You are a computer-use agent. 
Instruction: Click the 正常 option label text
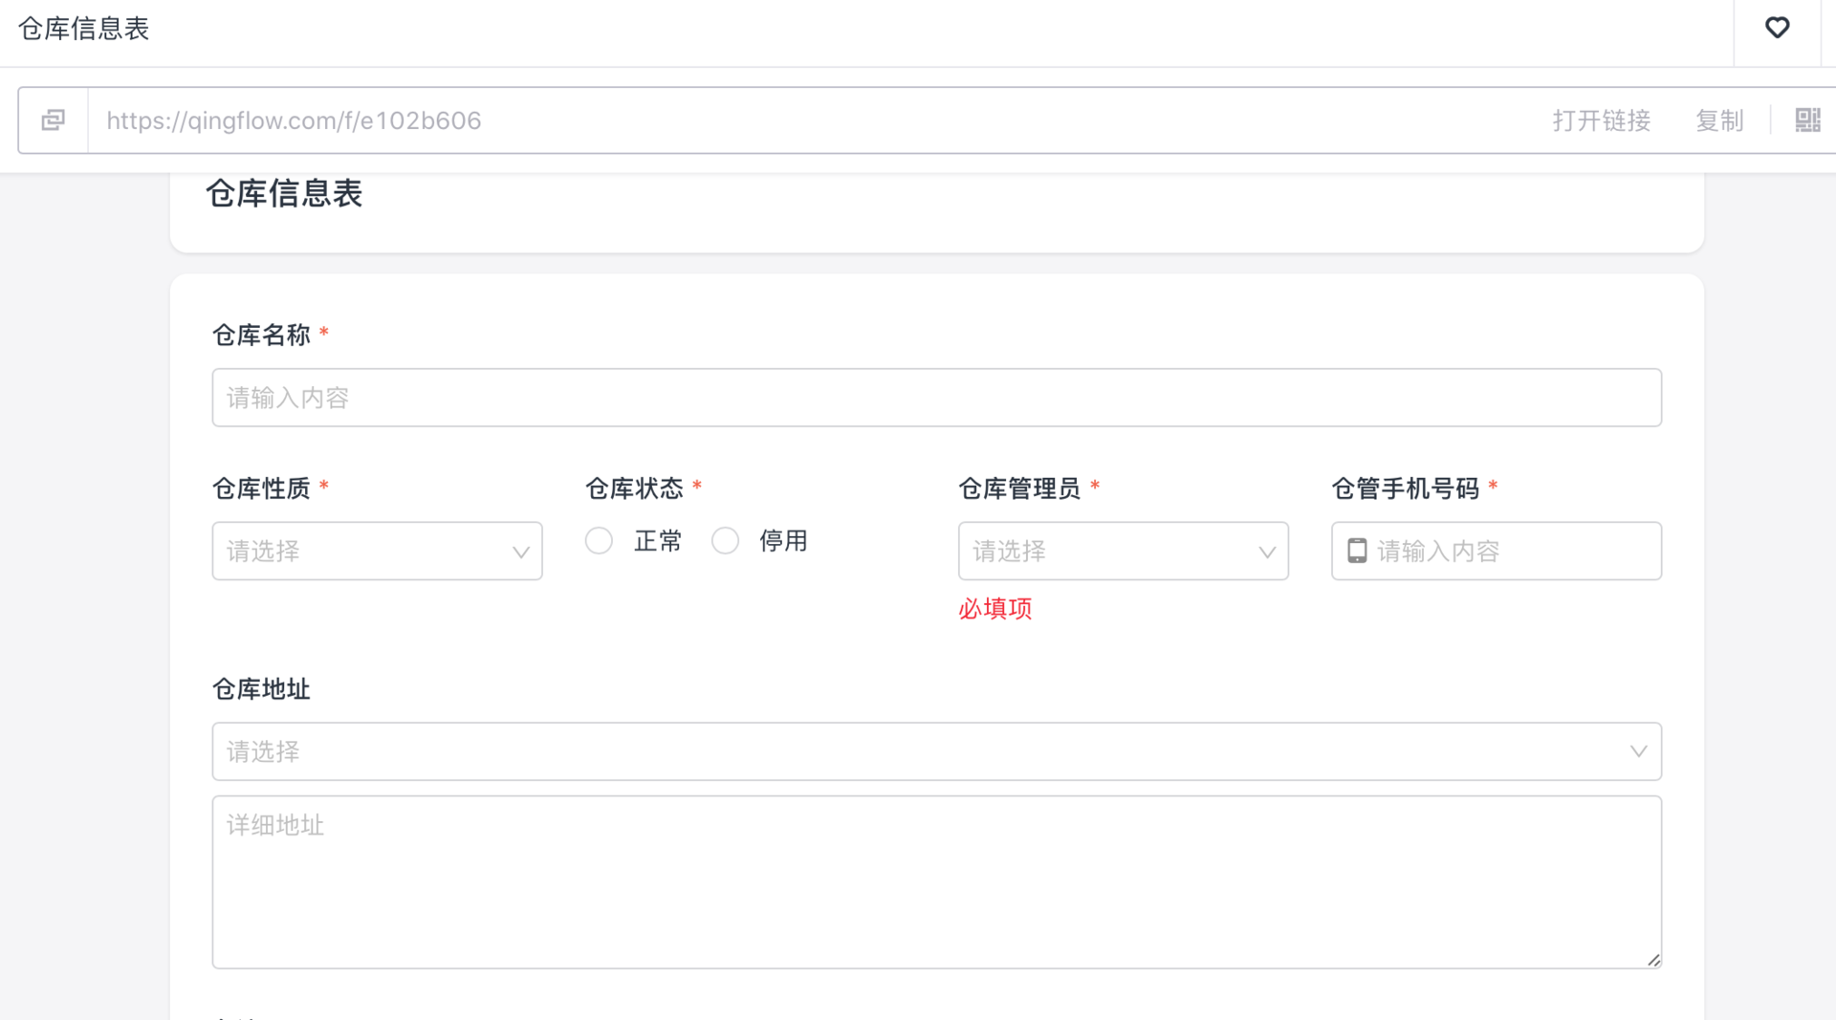(658, 541)
